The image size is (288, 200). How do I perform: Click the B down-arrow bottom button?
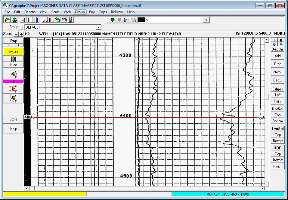281,42
